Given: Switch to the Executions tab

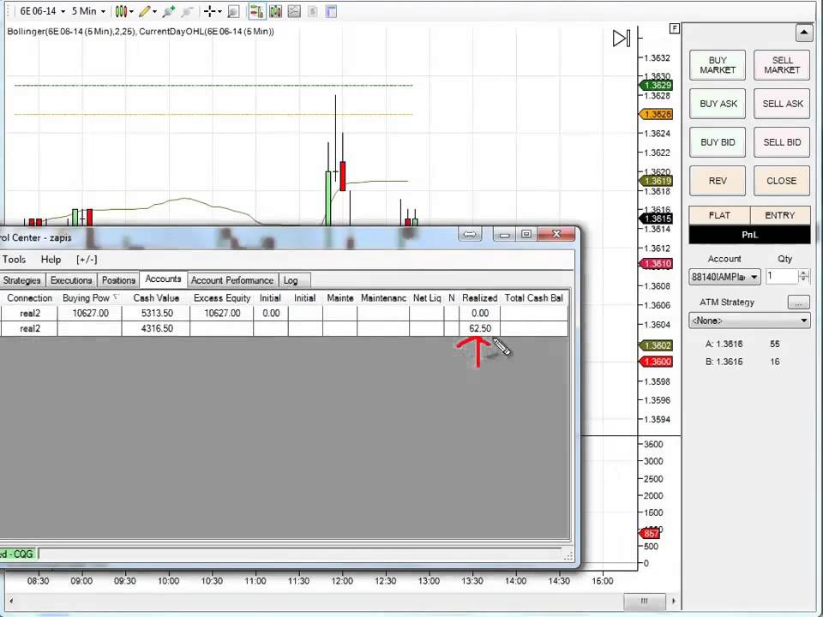Looking at the screenshot, I should [x=71, y=280].
